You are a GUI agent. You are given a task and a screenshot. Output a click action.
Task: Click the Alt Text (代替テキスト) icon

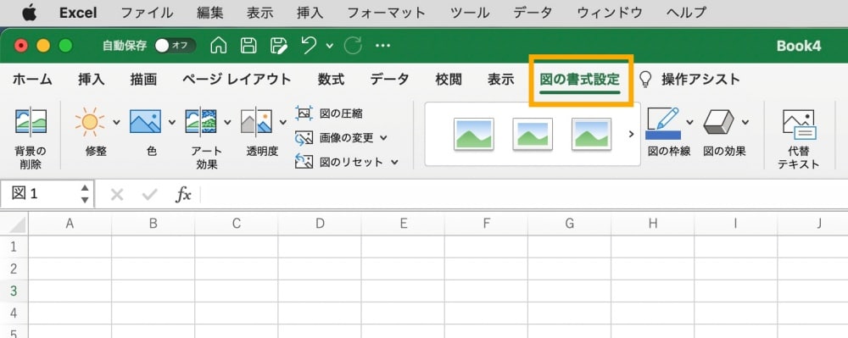(x=799, y=125)
